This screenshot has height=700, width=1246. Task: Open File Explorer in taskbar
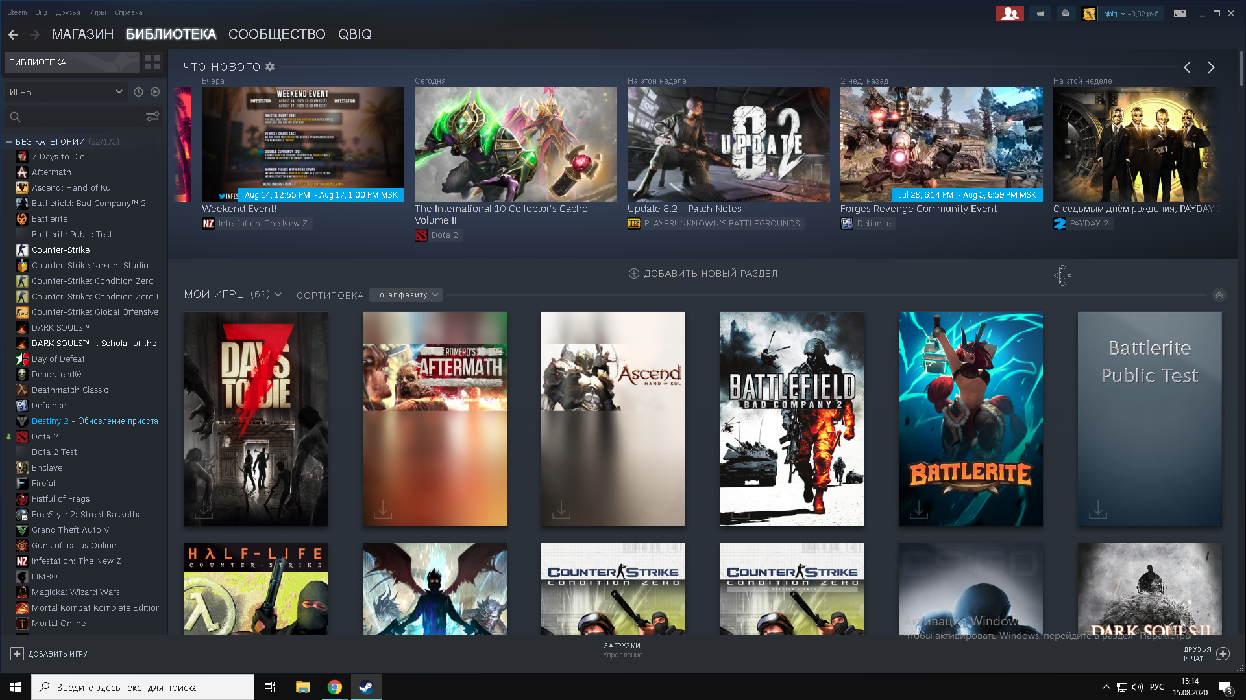pos(303,687)
